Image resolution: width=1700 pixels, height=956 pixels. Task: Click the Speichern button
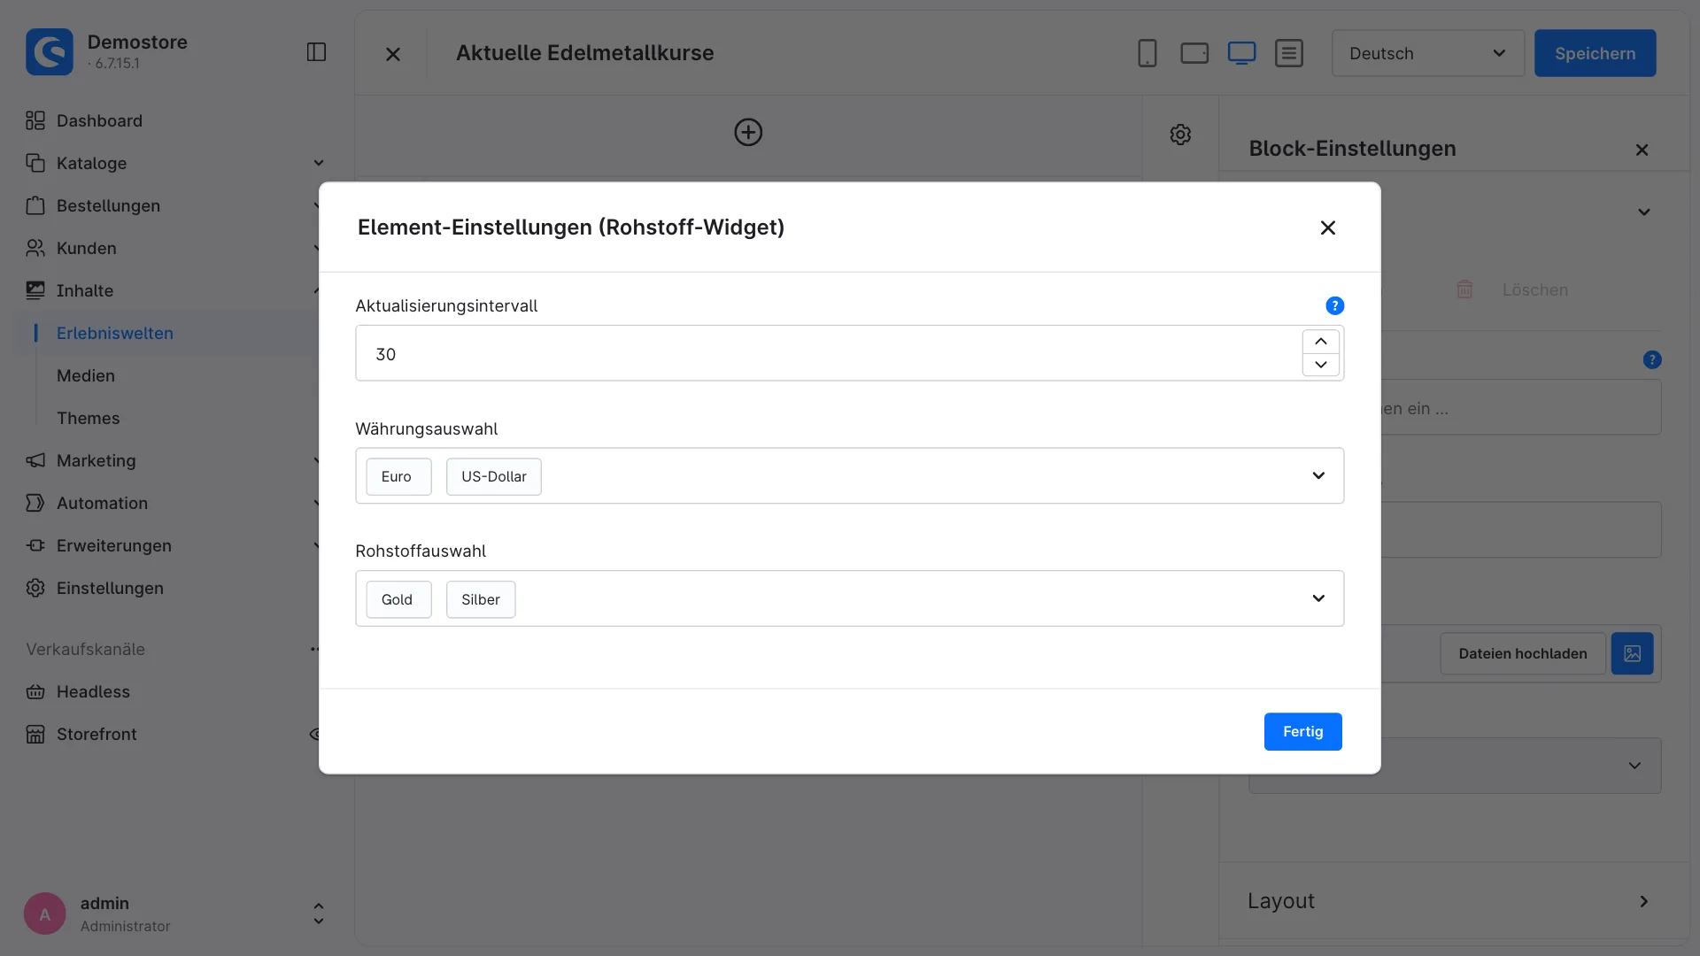(1595, 53)
